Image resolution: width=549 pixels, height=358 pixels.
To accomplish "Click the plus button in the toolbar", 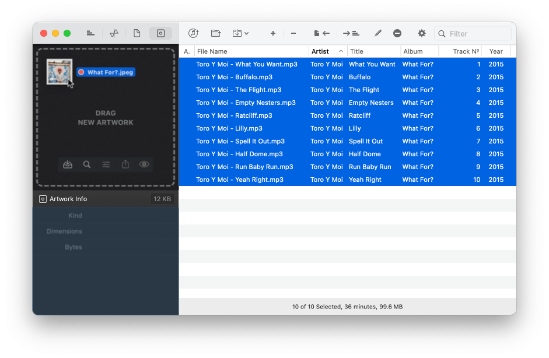I will click(272, 33).
